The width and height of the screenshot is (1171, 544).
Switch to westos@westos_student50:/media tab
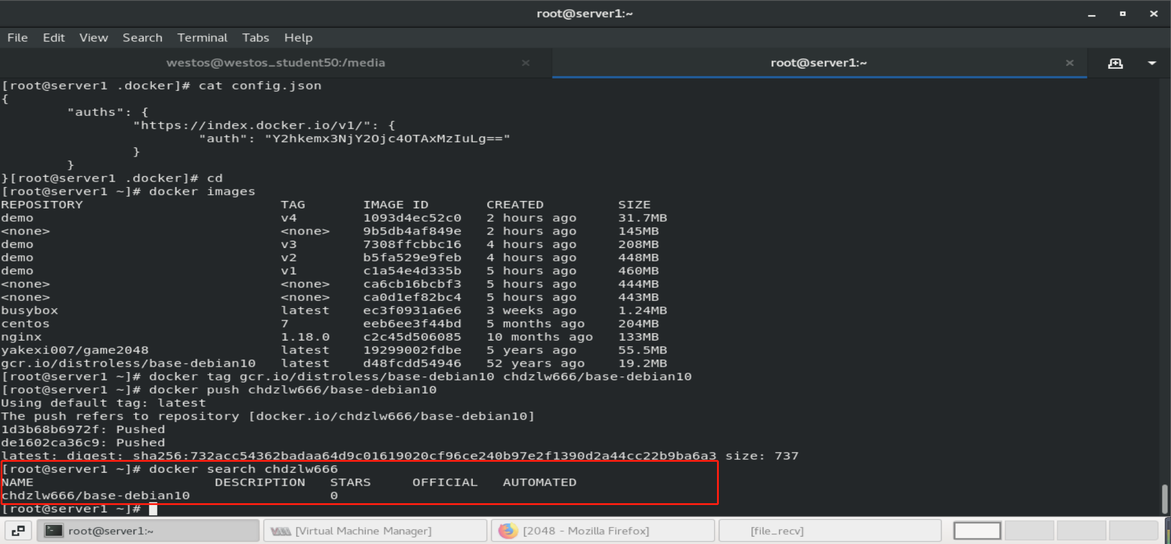coord(275,63)
